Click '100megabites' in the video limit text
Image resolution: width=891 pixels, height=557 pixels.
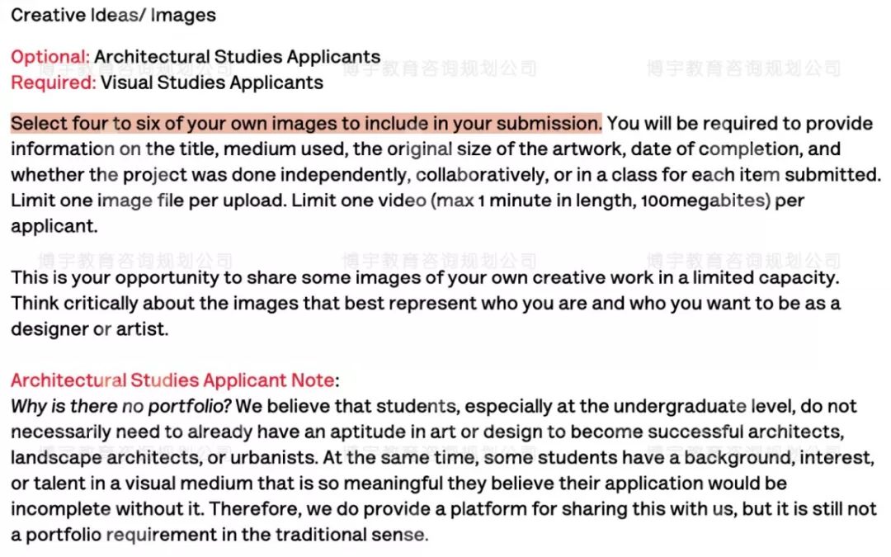coord(705,201)
